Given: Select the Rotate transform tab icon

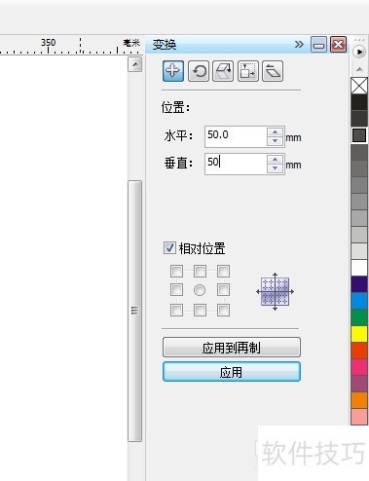Looking at the screenshot, I should 199,71.
